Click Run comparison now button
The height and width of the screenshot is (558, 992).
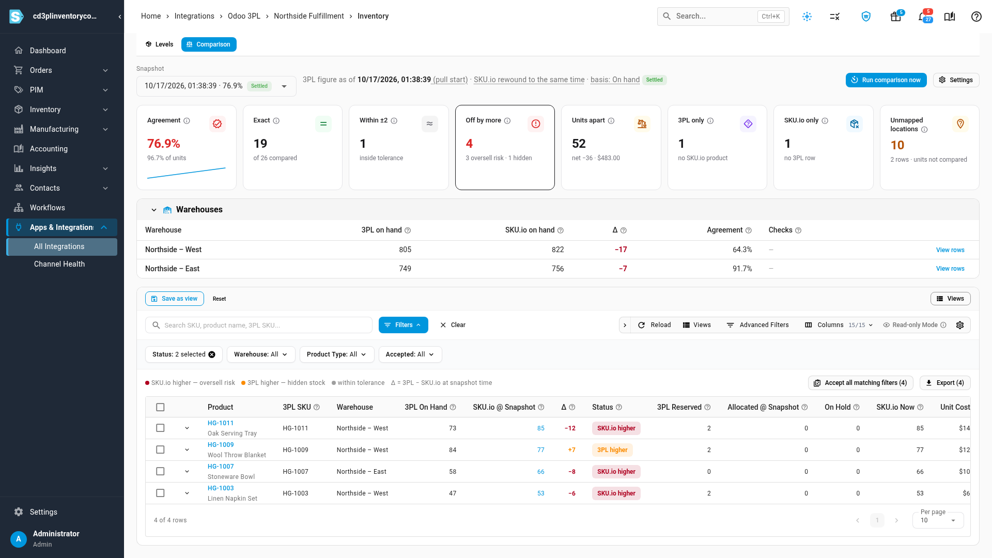tap(886, 80)
